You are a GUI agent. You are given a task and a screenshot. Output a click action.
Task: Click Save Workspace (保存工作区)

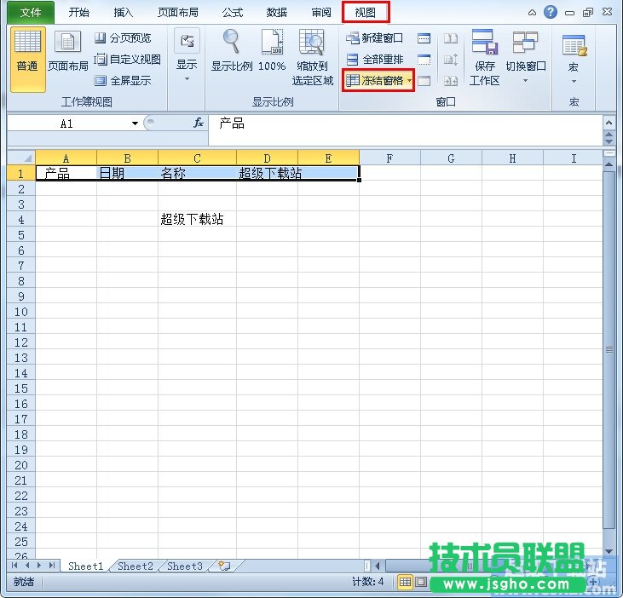(484, 58)
